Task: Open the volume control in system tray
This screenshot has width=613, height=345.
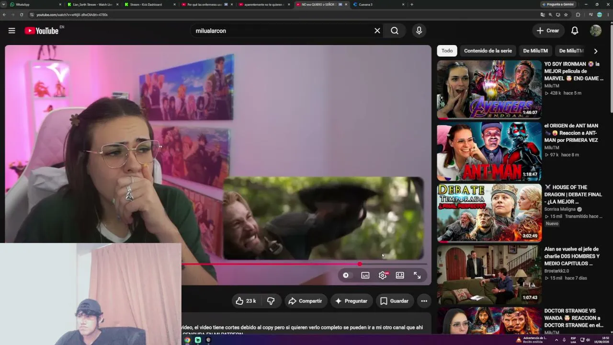Action: tap(588, 340)
